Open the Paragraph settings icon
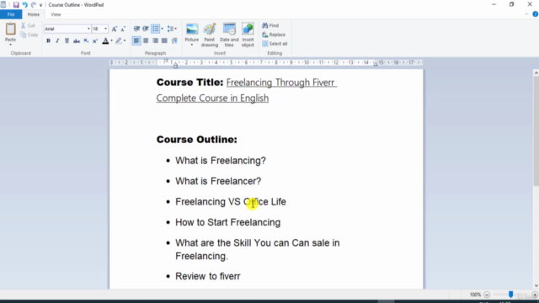The width and height of the screenshot is (539, 303). 174,41
